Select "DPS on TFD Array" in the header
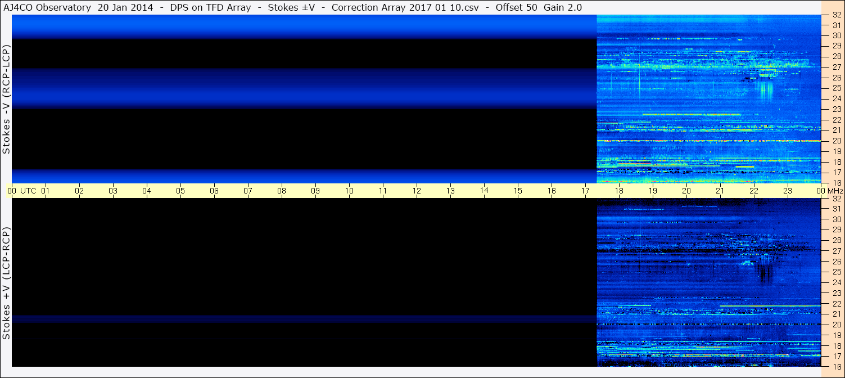This screenshot has height=378, width=845. pyautogui.click(x=210, y=8)
